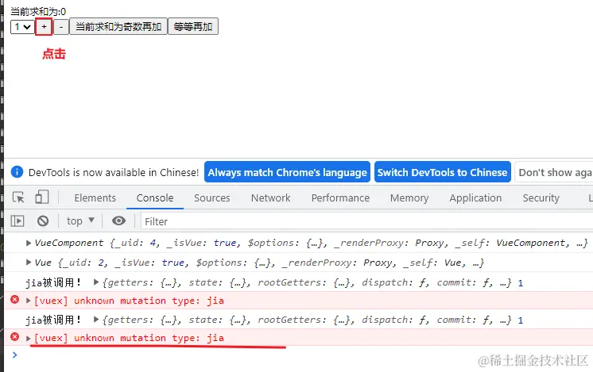Expand first unknown mutation type error
This screenshot has height=372, width=593.
[29, 301]
